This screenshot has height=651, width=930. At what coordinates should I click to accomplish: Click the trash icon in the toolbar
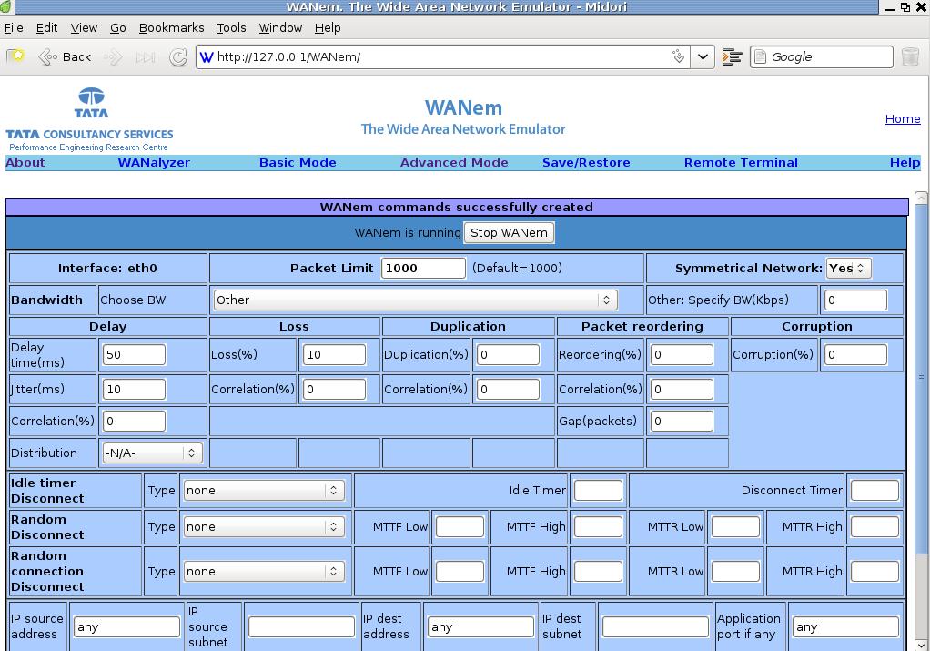(910, 57)
